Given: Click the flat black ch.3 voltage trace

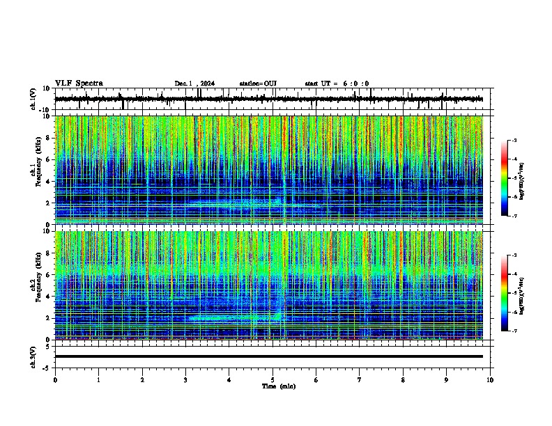Looking at the screenshot, I should 269,356.
